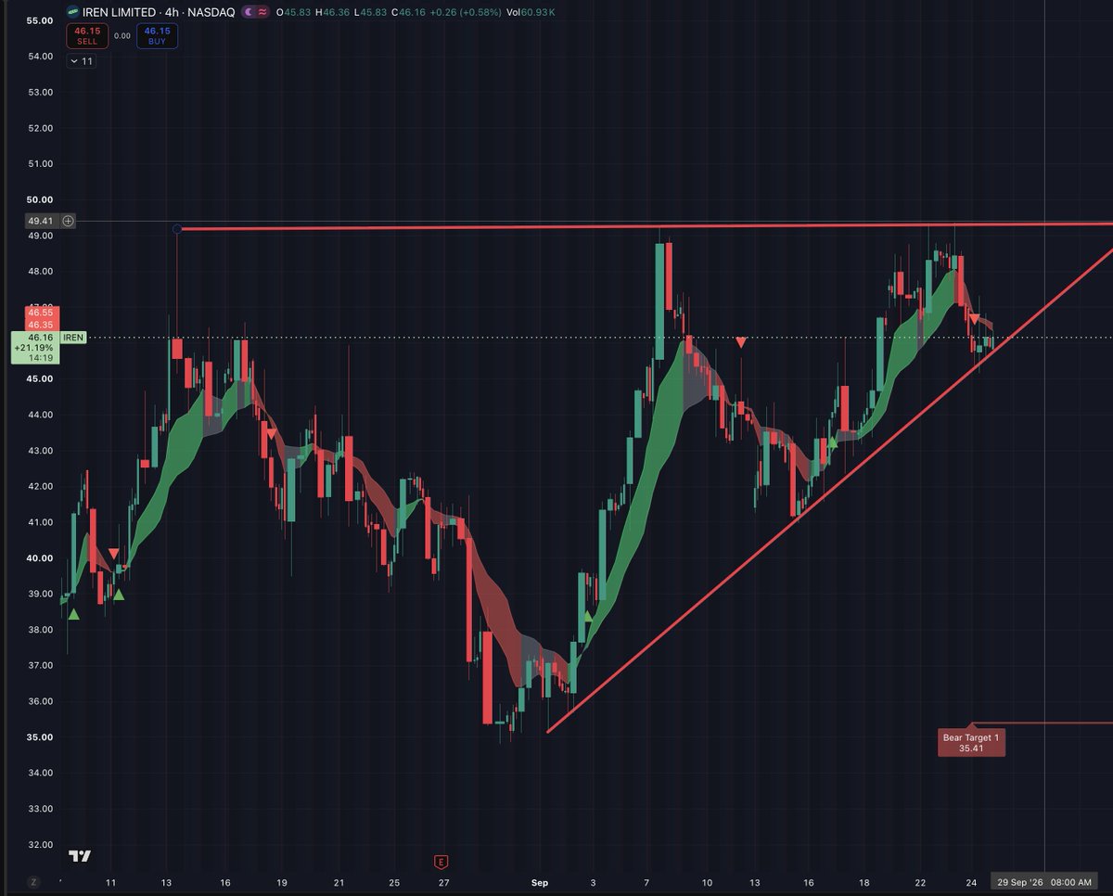The height and width of the screenshot is (896, 1113).
Task: Click the 29 Sep '26 date label
Action: click(1020, 881)
